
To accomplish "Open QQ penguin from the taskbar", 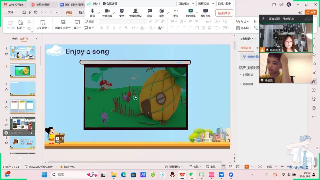I will (x=172, y=175).
